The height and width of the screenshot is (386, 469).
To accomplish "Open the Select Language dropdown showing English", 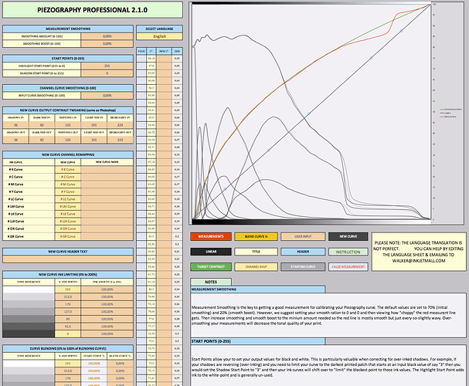I will (160, 36).
